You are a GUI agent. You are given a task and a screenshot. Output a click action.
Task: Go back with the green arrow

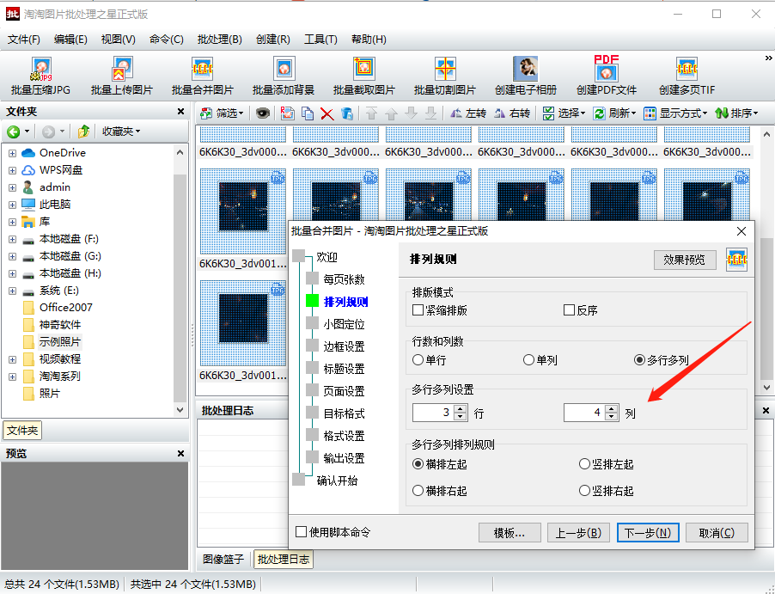tap(14, 131)
